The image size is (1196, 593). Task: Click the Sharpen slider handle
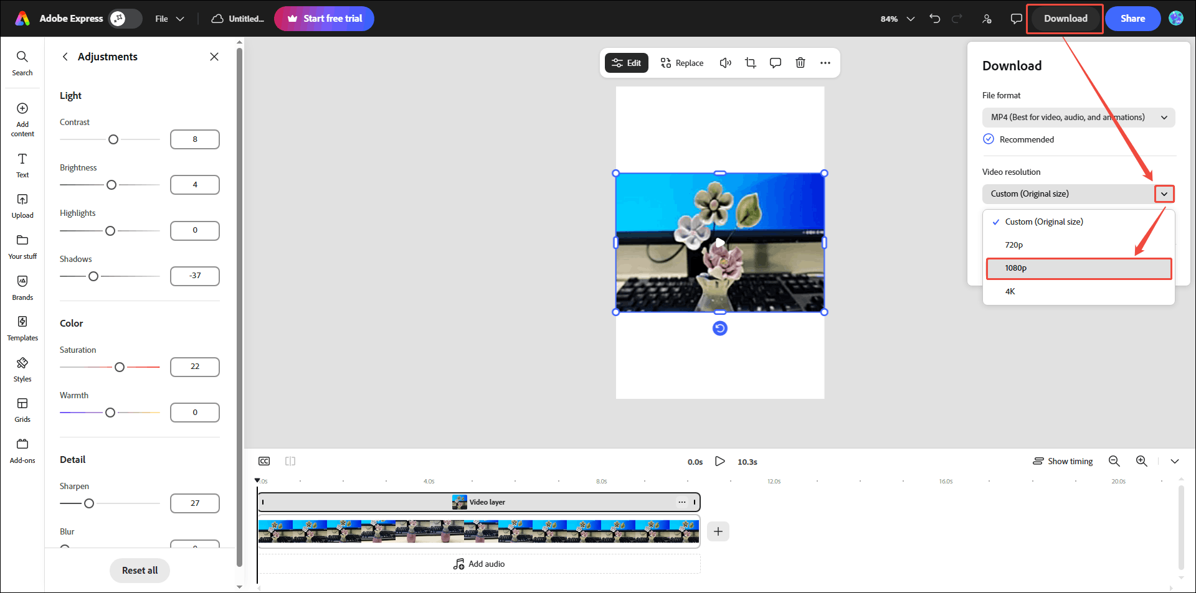coord(89,503)
